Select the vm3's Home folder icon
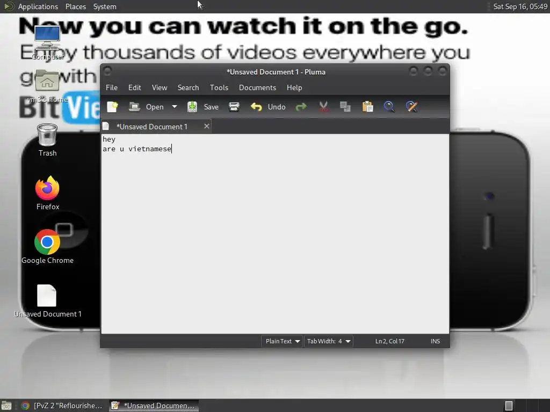 coord(47,86)
